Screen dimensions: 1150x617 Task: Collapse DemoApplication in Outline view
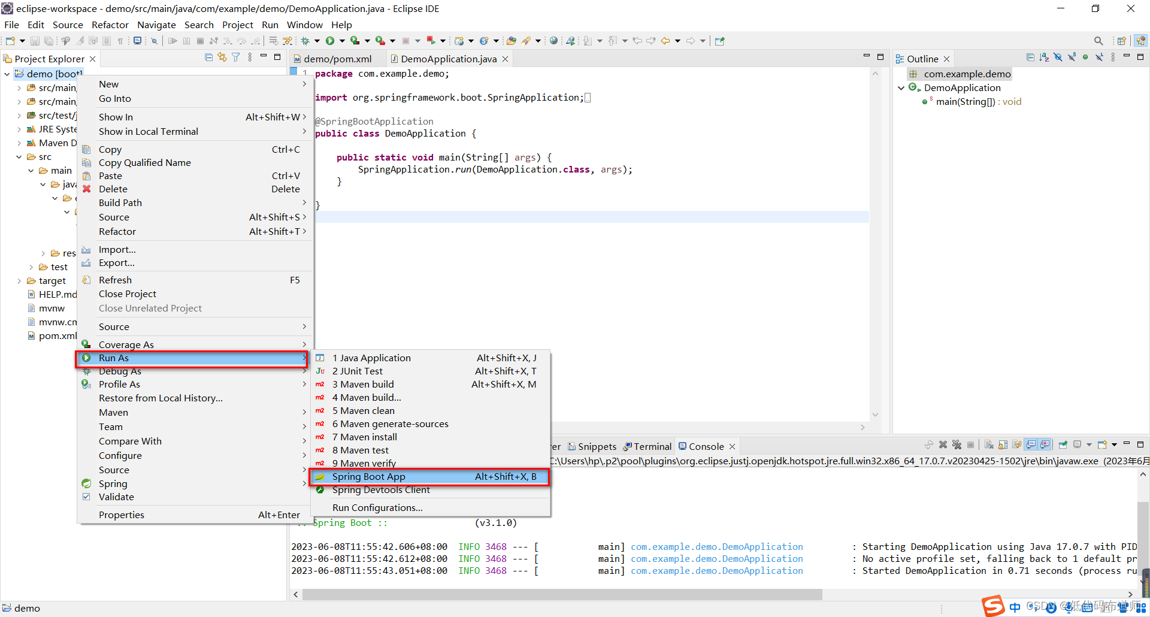coord(901,88)
